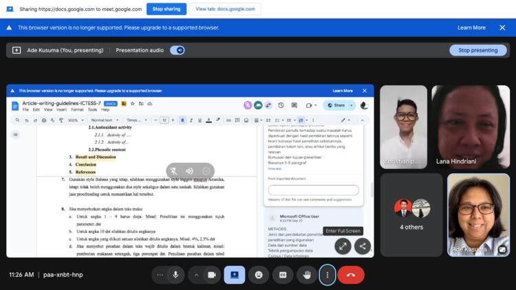Open line and paragraph spacing icon
Image resolution: width=516 pixels, height=290 pixels.
pos(268,120)
